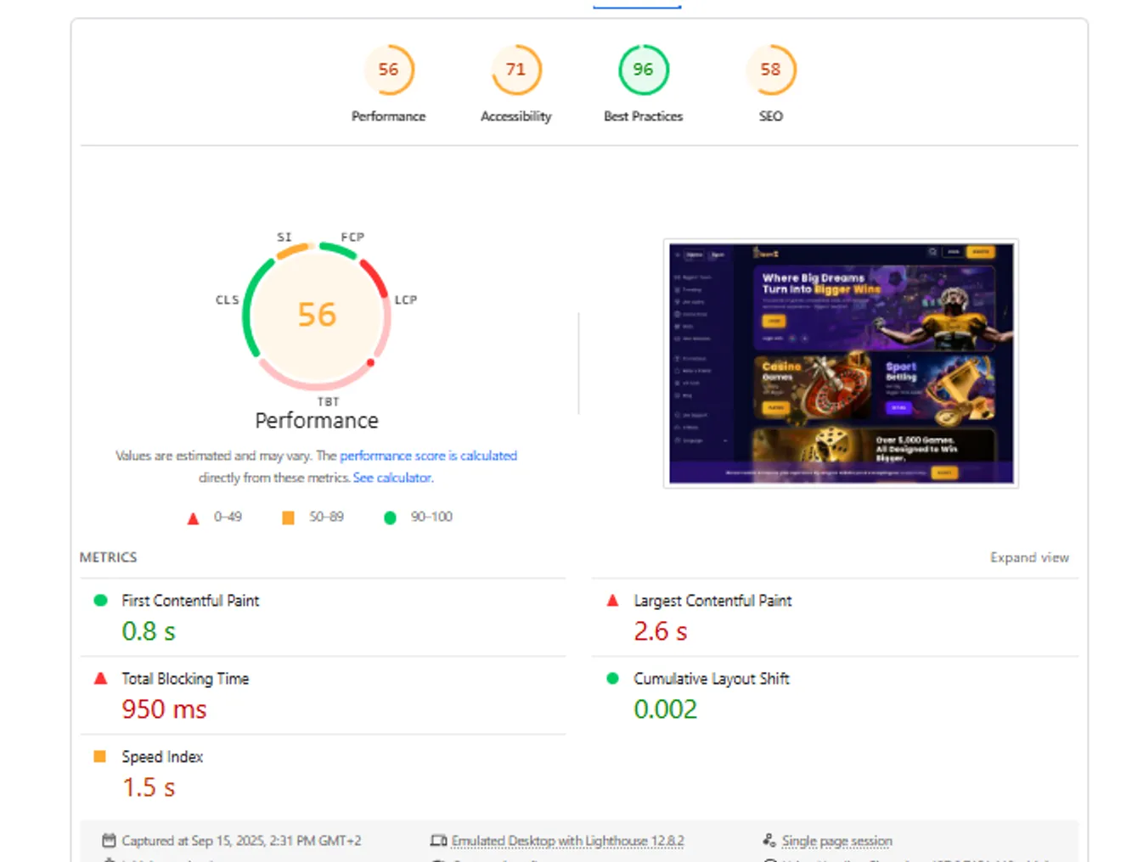Click the LCP label on the gauge
1126x862 pixels.
[405, 300]
